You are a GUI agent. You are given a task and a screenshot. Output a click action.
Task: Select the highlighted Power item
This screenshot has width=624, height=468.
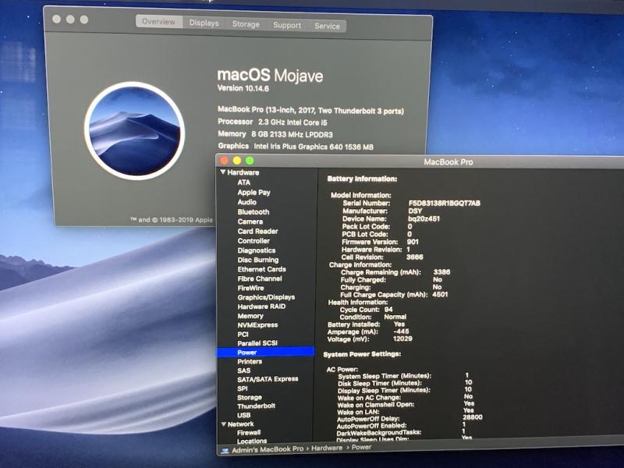[266, 353]
